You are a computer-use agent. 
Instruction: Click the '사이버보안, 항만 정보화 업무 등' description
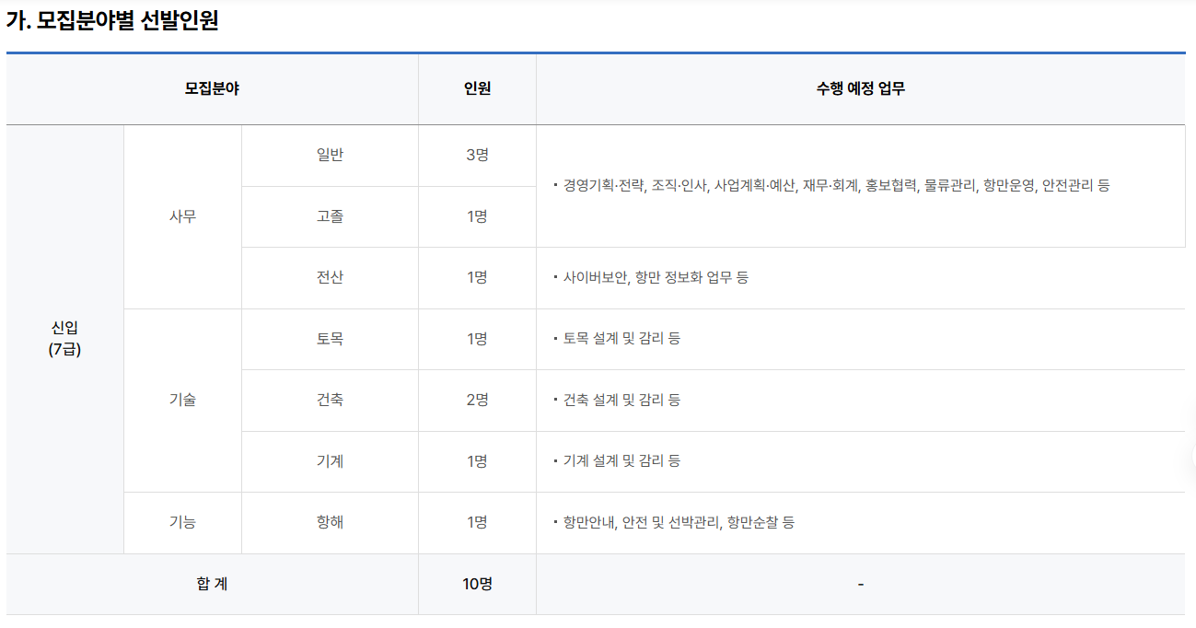pos(656,277)
